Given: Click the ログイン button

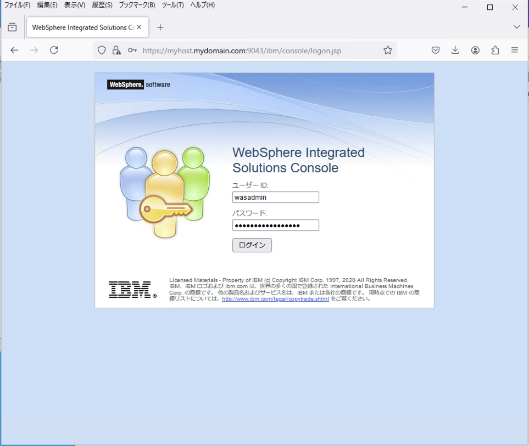Looking at the screenshot, I should click(x=252, y=245).
